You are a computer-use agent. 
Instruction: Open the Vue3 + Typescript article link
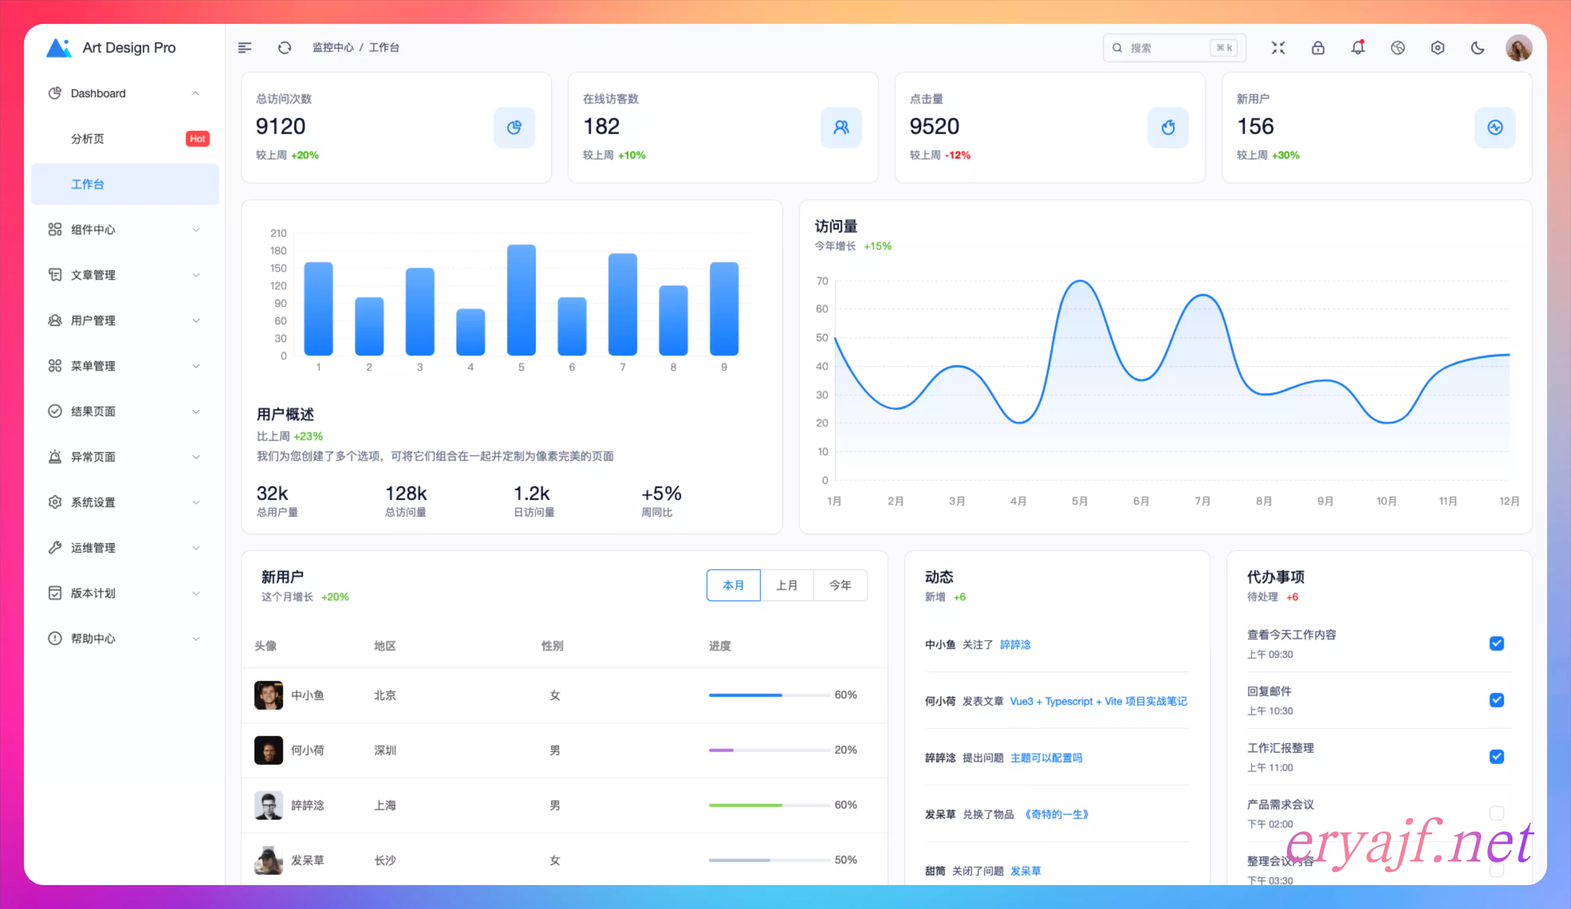click(x=1098, y=701)
